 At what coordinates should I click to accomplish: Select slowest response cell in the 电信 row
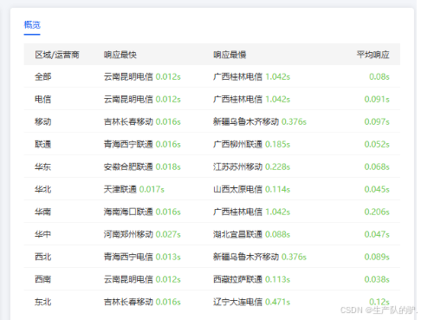click(x=252, y=99)
